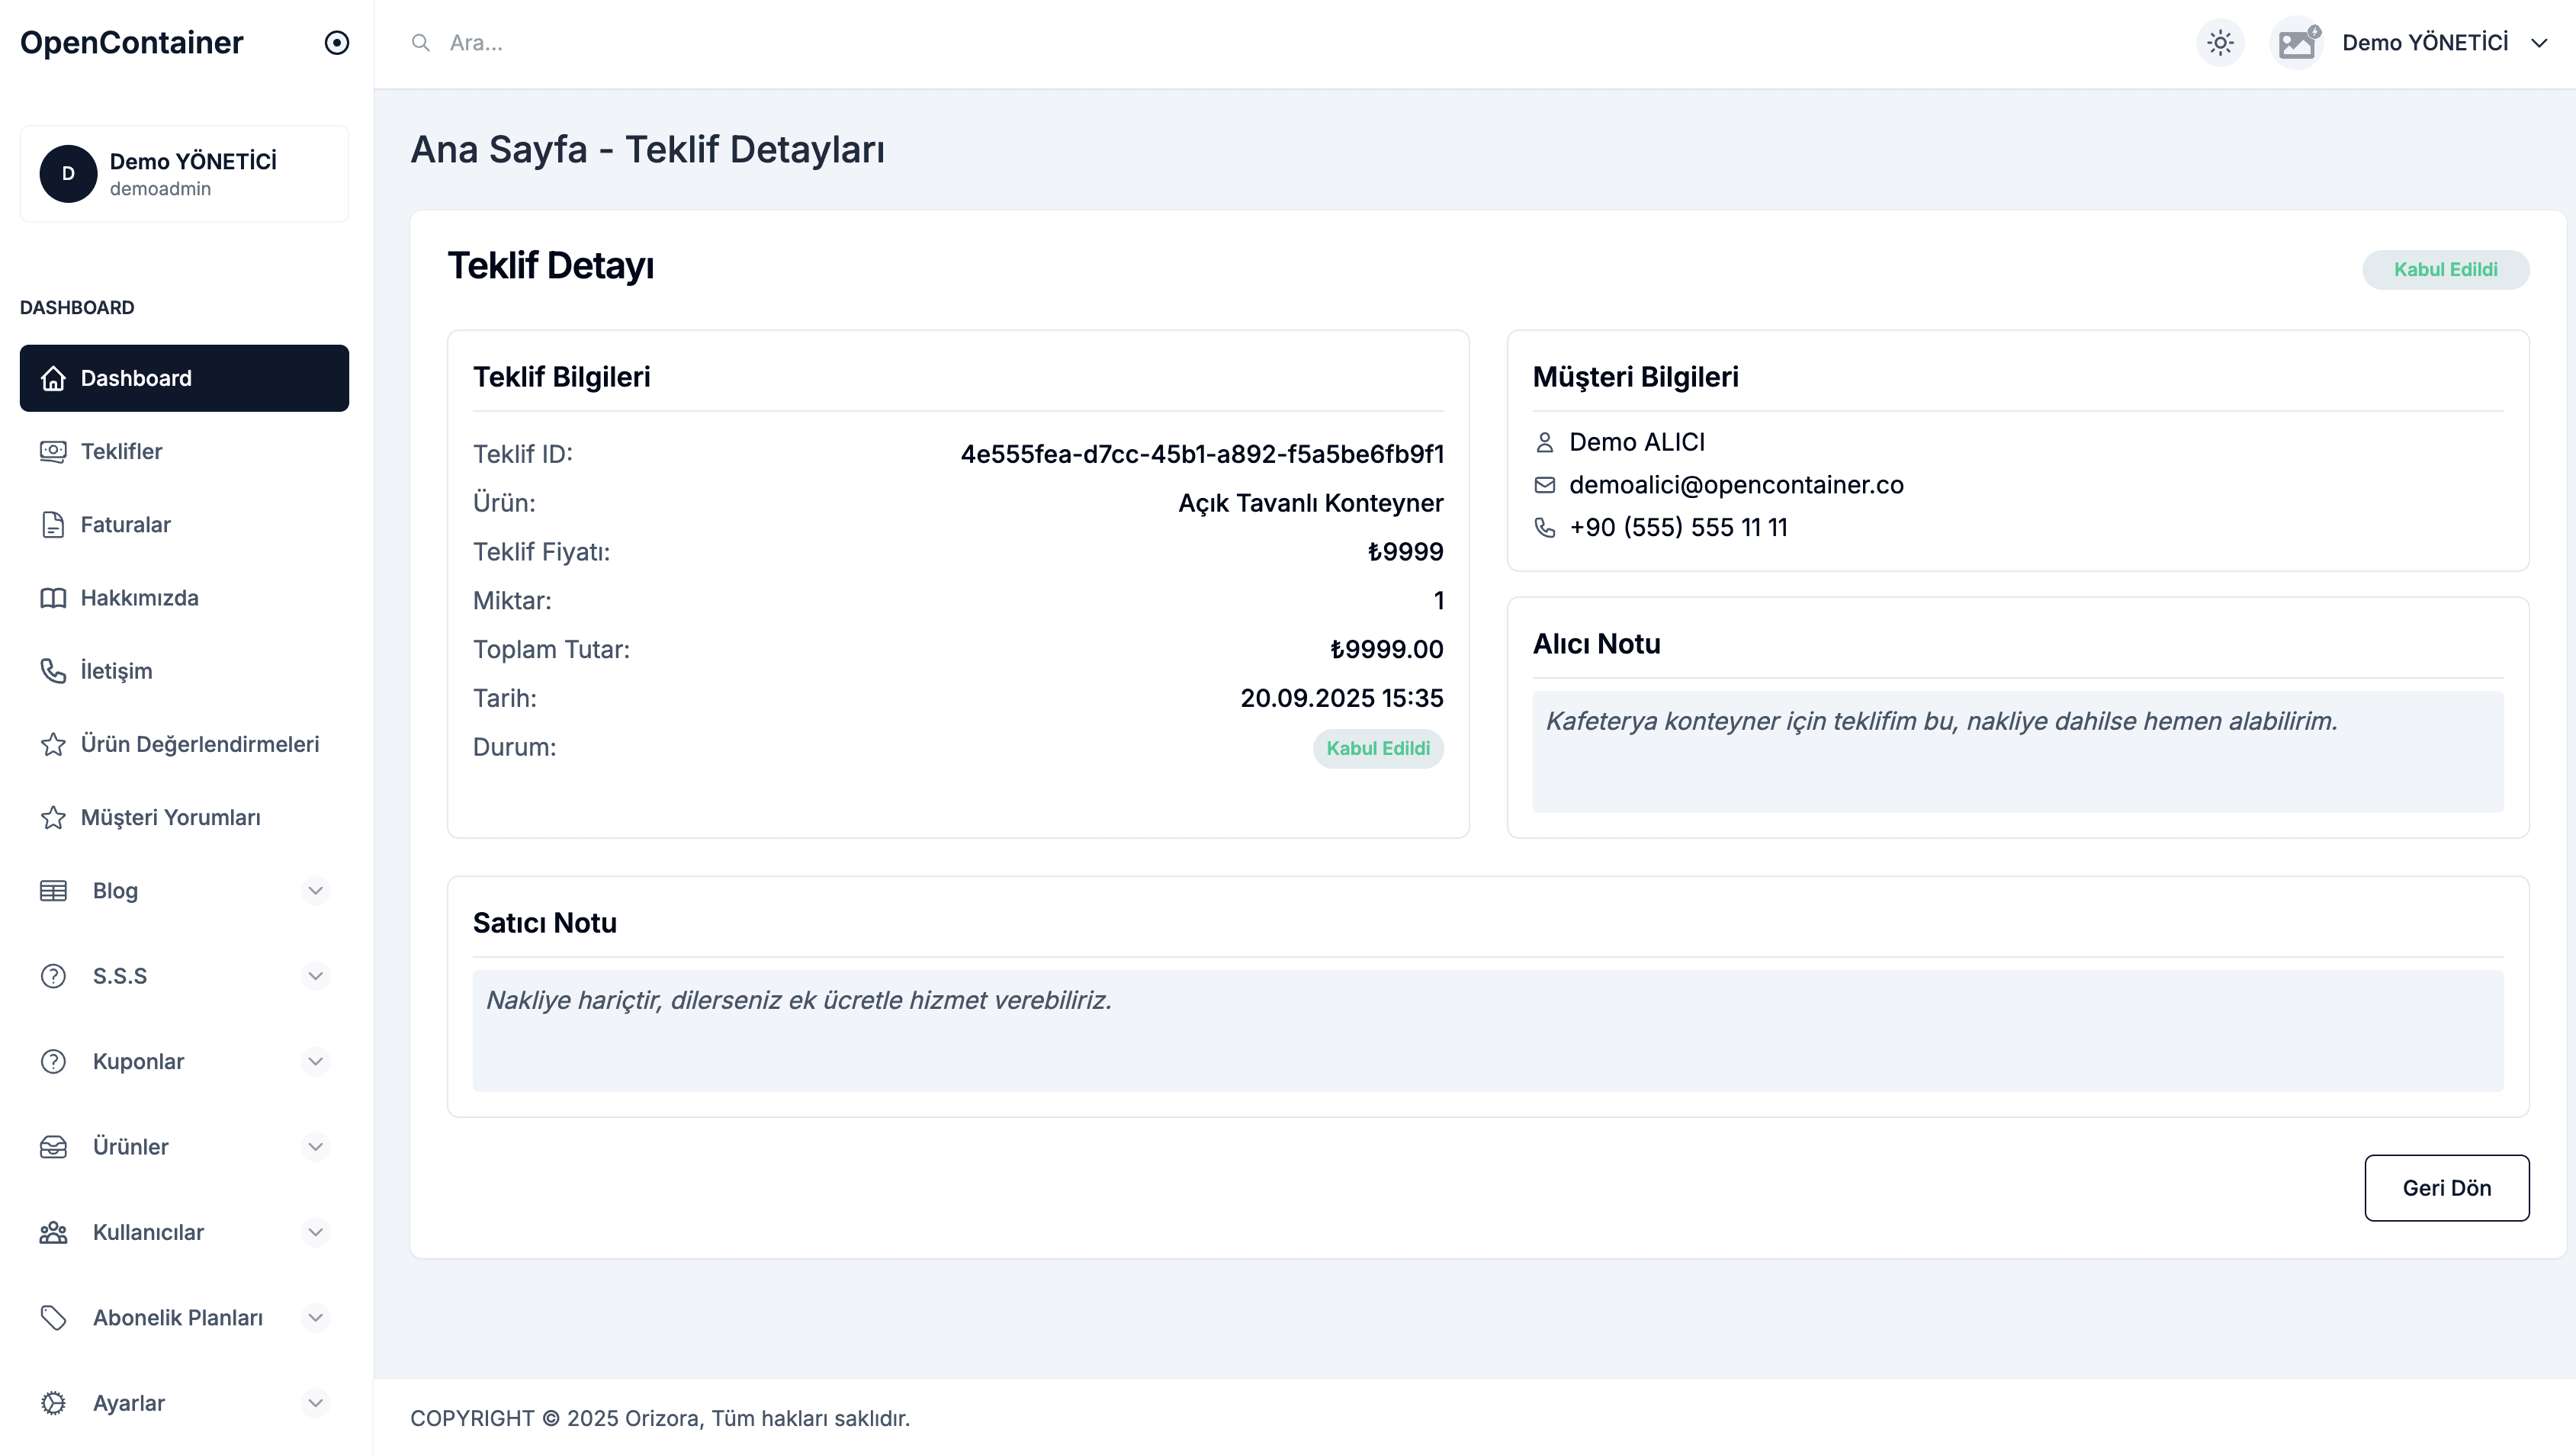Toggle sidebar pin radio icon near logo
Viewport: 2576px width, 1455px height.
[x=337, y=43]
